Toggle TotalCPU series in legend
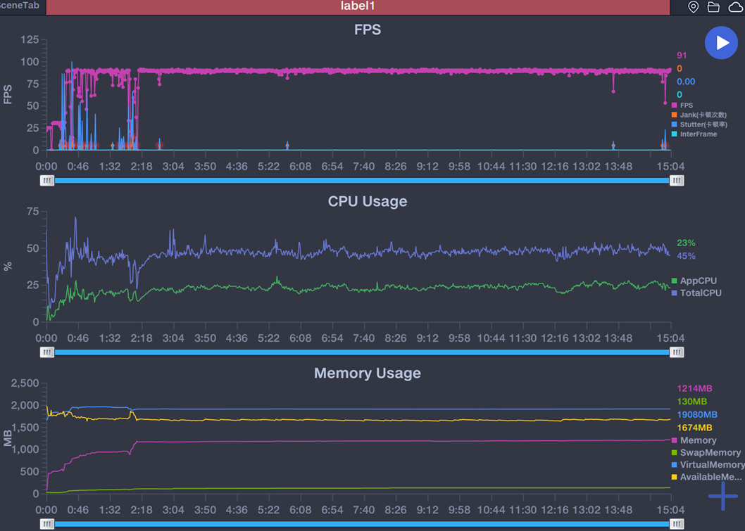The image size is (745, 531). click(x=696, y=293)
